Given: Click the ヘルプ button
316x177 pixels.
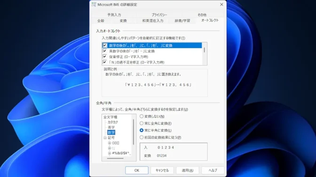Looking at the screenshot, I should click(x=213, y=170).
